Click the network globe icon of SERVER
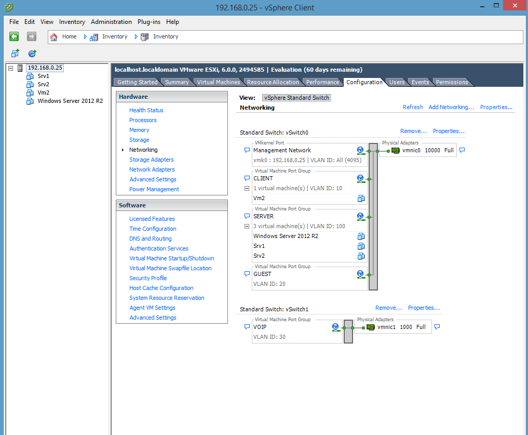This screenshot has width=528, height=435. 361,217
